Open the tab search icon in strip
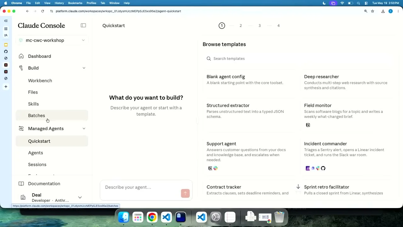Screen dimensions: 403x227 tap(6, 35)
